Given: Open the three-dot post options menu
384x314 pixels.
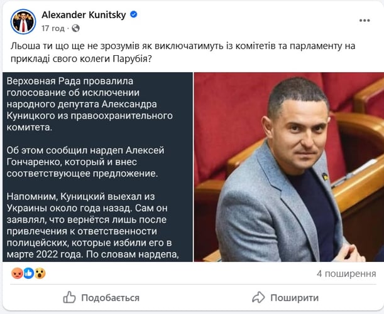Looking at the screenshot, I should click(365, 21).
